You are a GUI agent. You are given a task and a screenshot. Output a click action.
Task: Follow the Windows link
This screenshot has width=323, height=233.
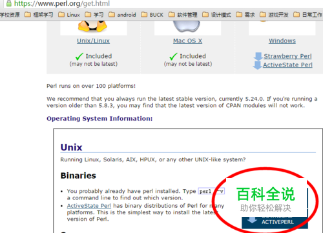pos(282,41)
